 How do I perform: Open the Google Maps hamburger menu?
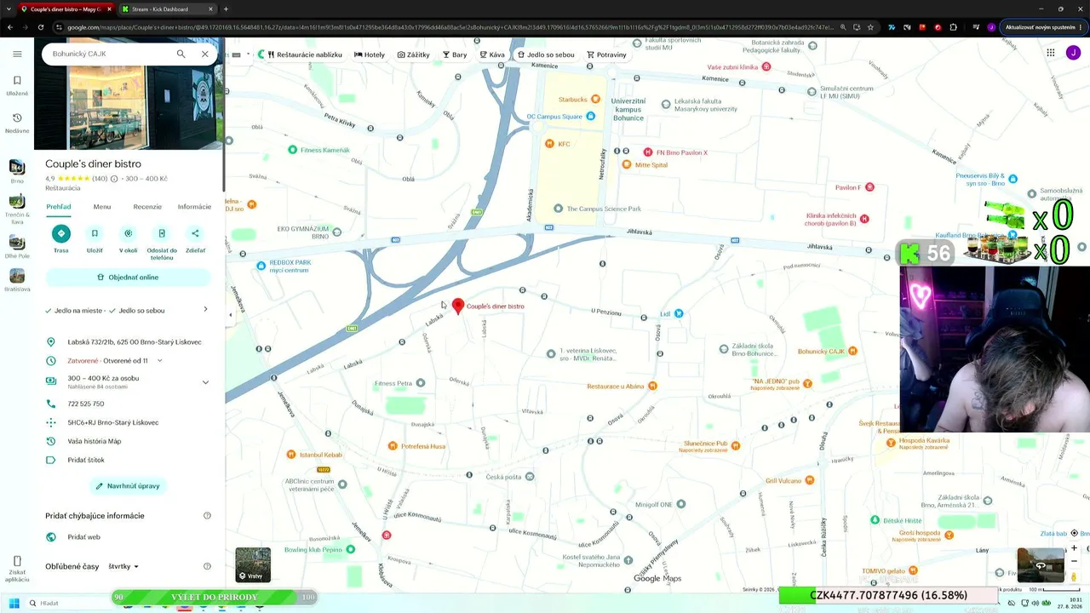[17, 54]
